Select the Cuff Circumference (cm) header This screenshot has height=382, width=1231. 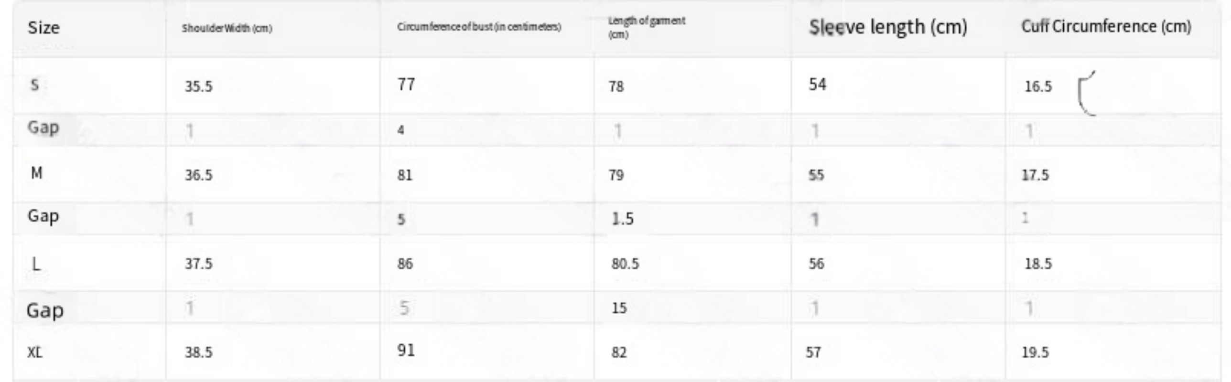pyautogui.click(x=1106, y=26)
